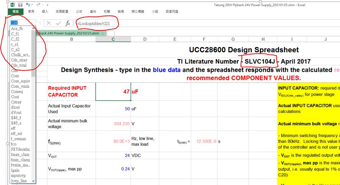Click VOUT cell with value 24
340x185 pixels.
pyautogui.click(x=113, y=156)
